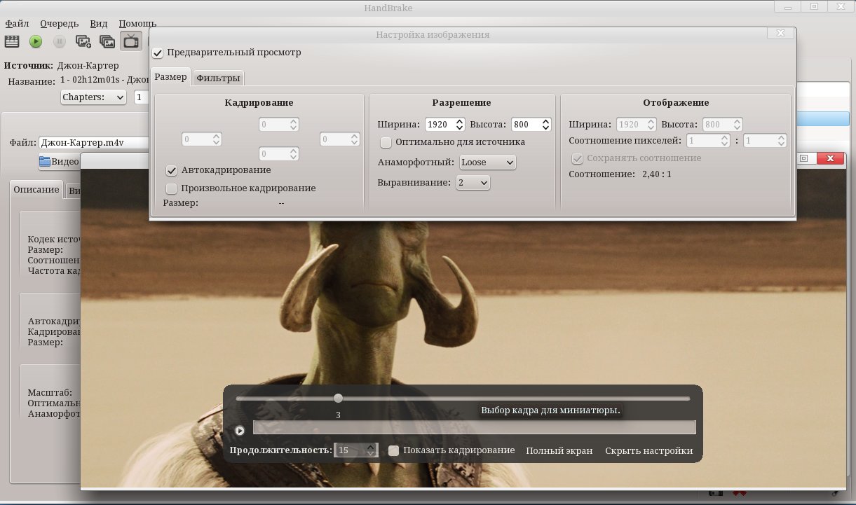Click the add to queue icon
856x505 pixels.
pyautogui.click(x=83, y=41)
